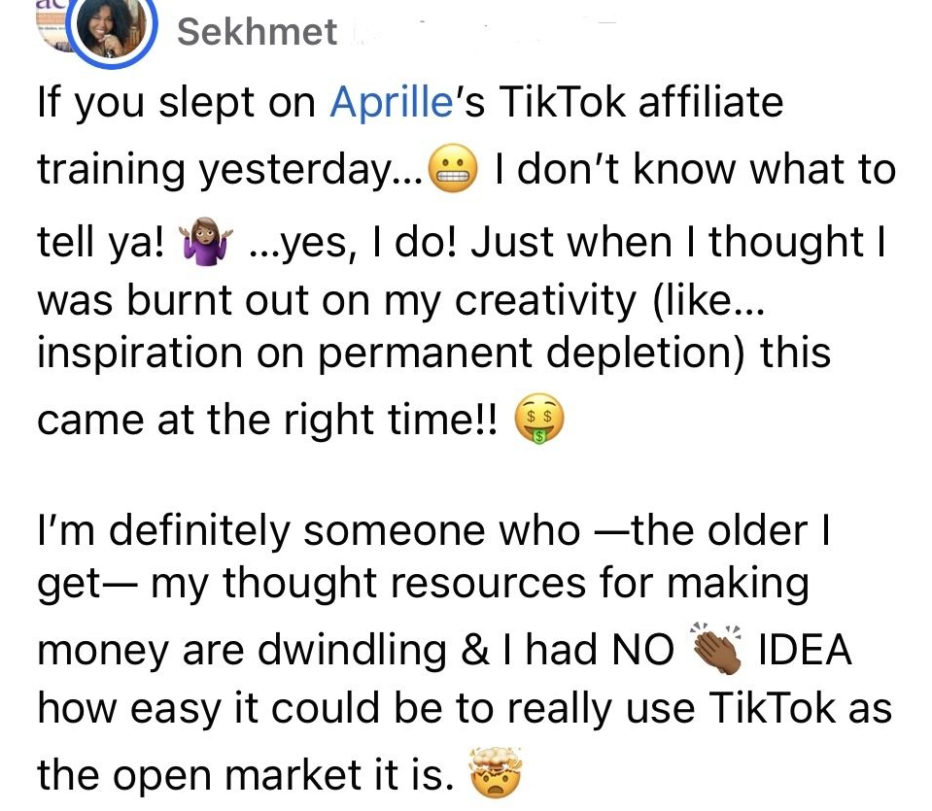Click the capitalized word "NO"

coord(642,650)
